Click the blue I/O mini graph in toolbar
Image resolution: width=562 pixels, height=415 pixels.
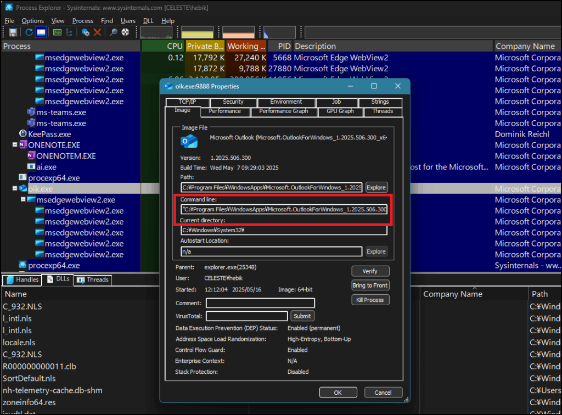279,32
